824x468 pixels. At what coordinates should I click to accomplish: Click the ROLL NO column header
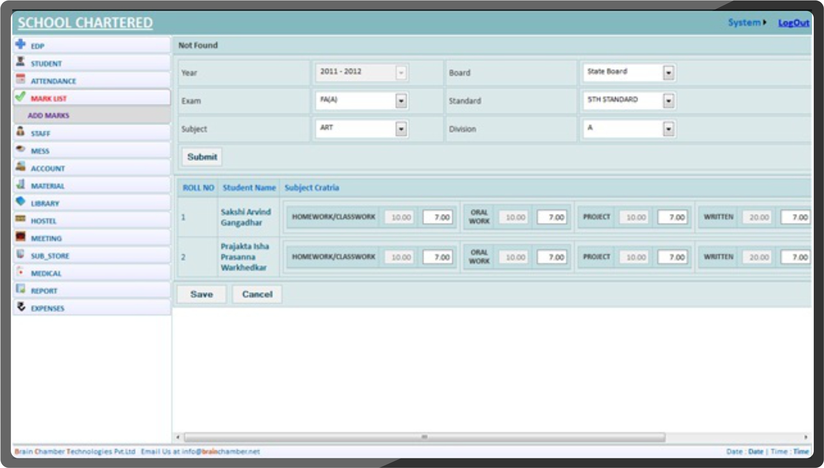pyautogui.click(x=199, y=188)
